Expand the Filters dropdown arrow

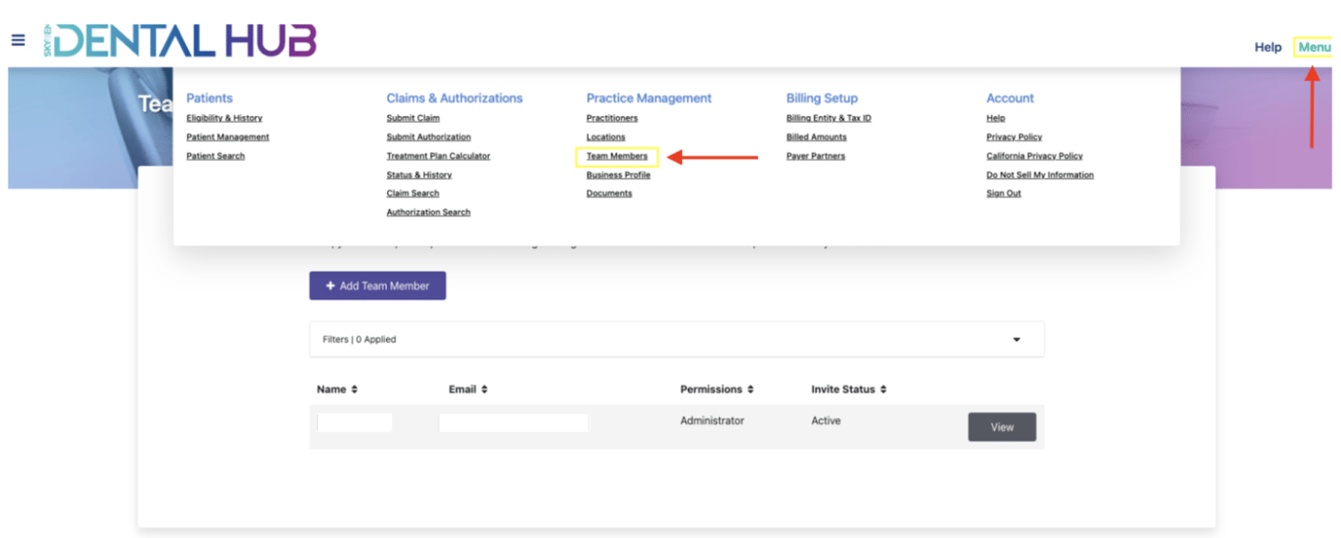(x=1016, y=339)
